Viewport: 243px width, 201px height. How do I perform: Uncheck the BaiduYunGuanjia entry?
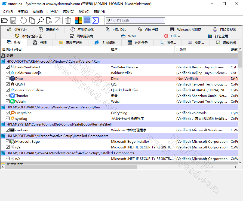coord(8,73)
